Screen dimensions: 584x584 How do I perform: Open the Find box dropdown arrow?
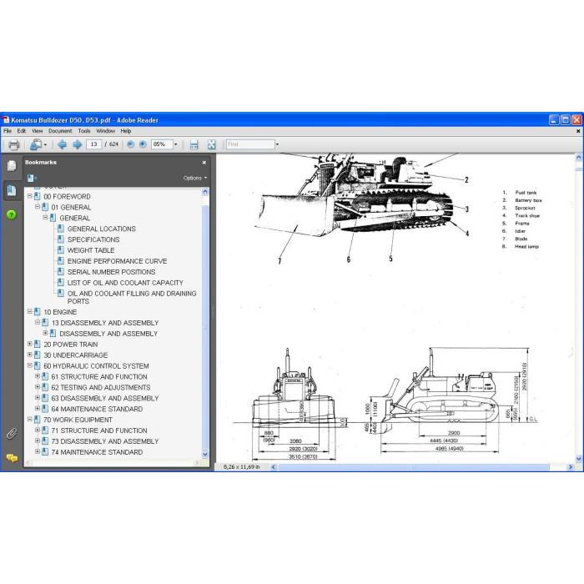point(277,144)
